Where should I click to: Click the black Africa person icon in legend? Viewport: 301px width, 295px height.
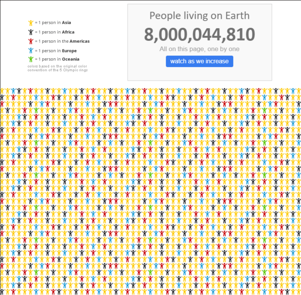[x=31, y=32]
